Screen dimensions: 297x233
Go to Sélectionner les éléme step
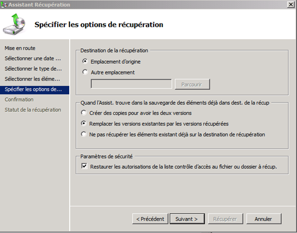tap(32, 79)
